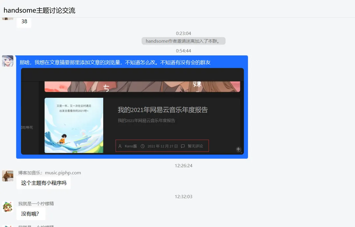Click sender name 我就是一个柠檬精 above 没有哦
This screenshot has width=355, height=227.
36,204
